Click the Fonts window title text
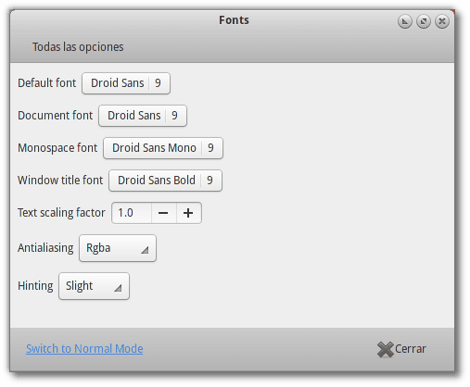Viewport: 470px width, 387px height. (234, 20)
